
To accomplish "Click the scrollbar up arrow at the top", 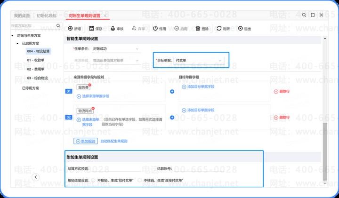I will 325,39.
